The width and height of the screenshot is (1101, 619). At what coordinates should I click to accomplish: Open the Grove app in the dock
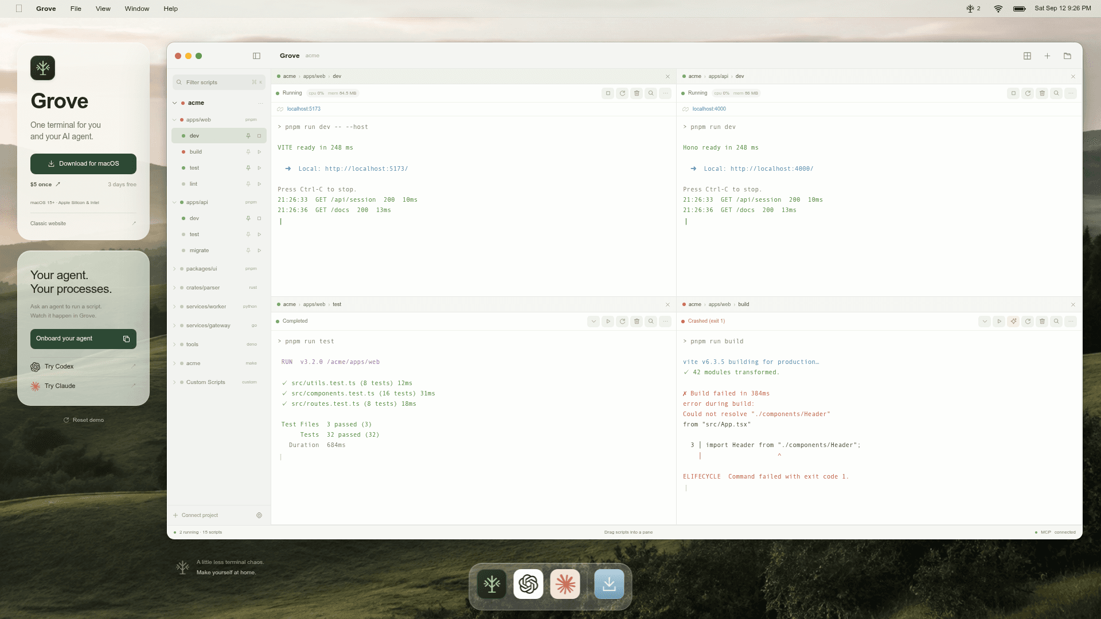pos(492,584)
